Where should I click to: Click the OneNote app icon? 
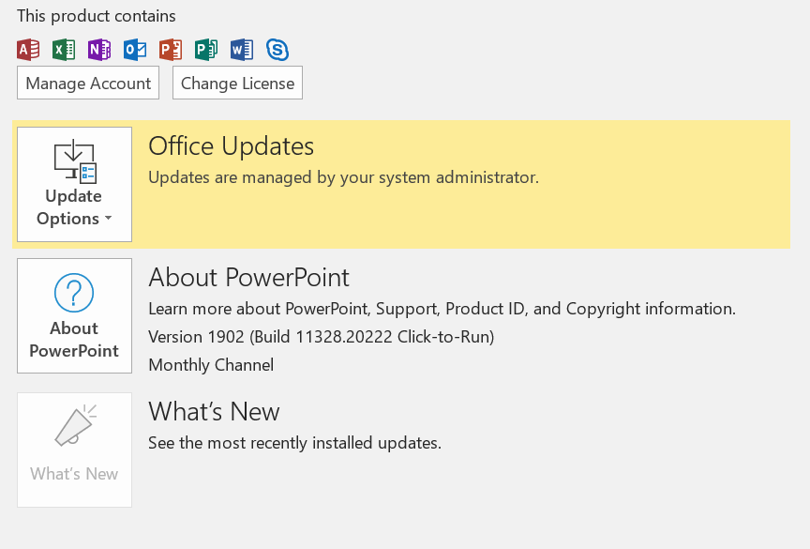(99, 50)
